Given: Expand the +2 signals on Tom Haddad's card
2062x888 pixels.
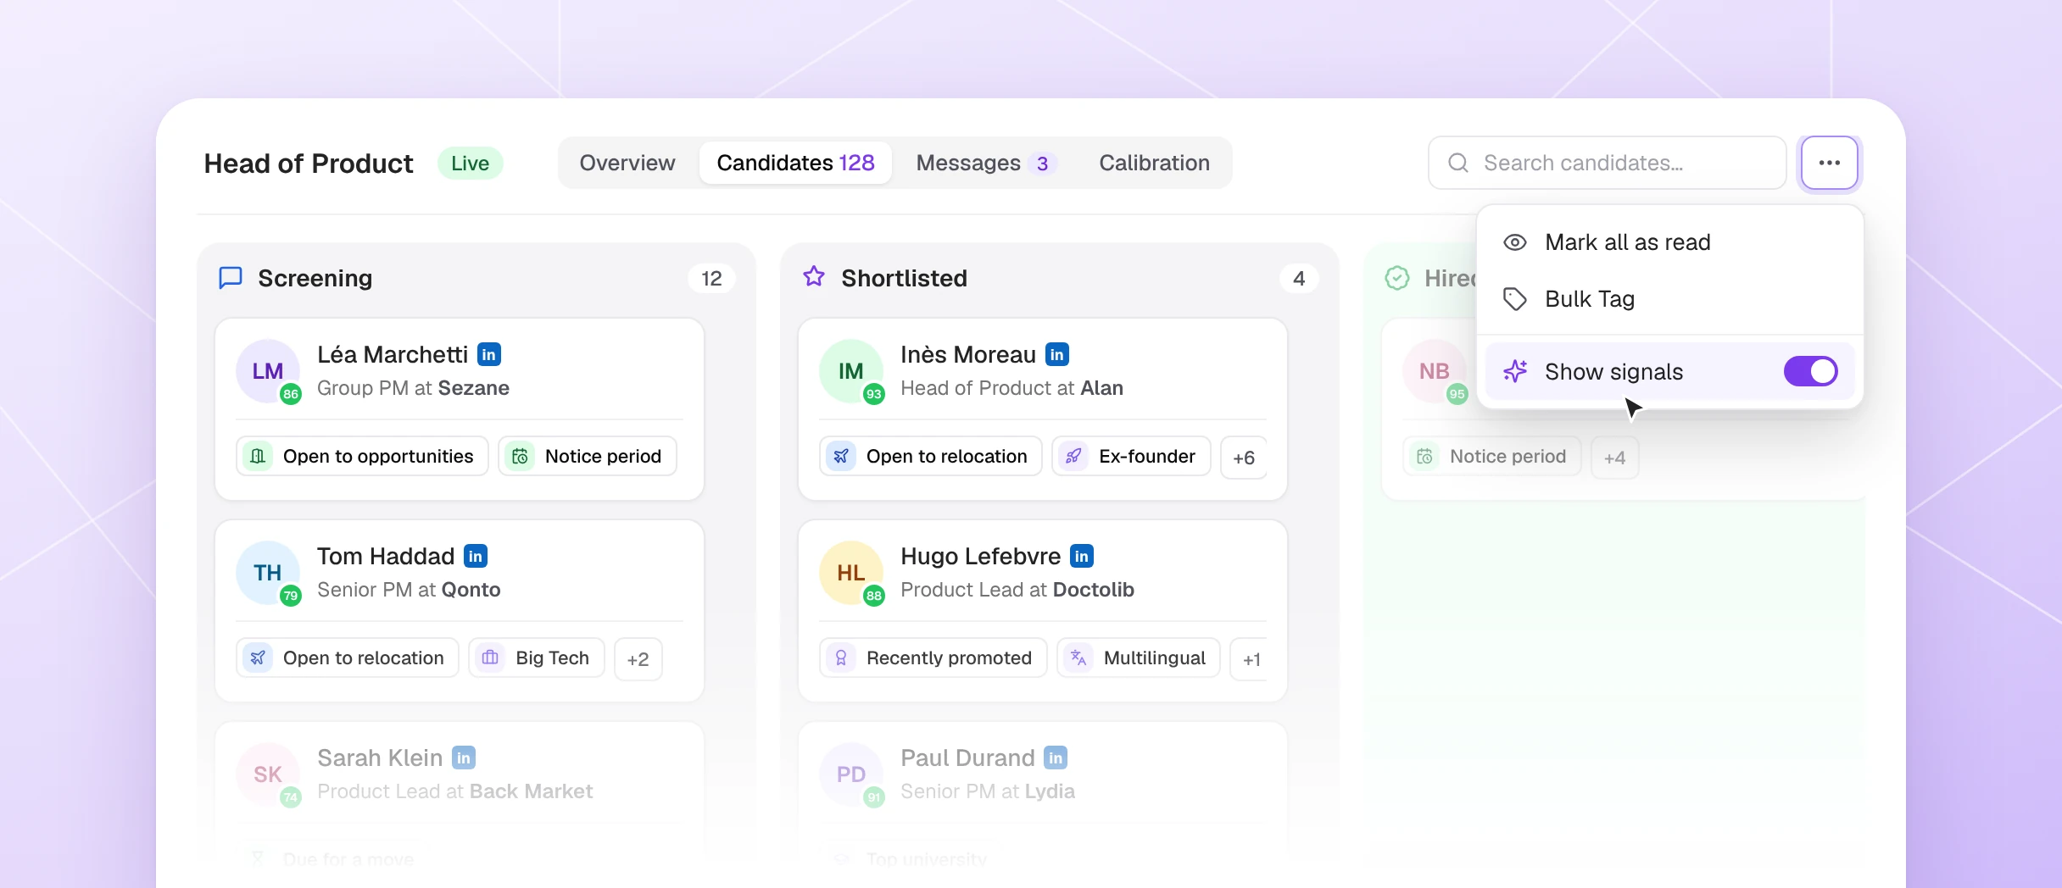Looking at the screenshot, I should [638, 659].
